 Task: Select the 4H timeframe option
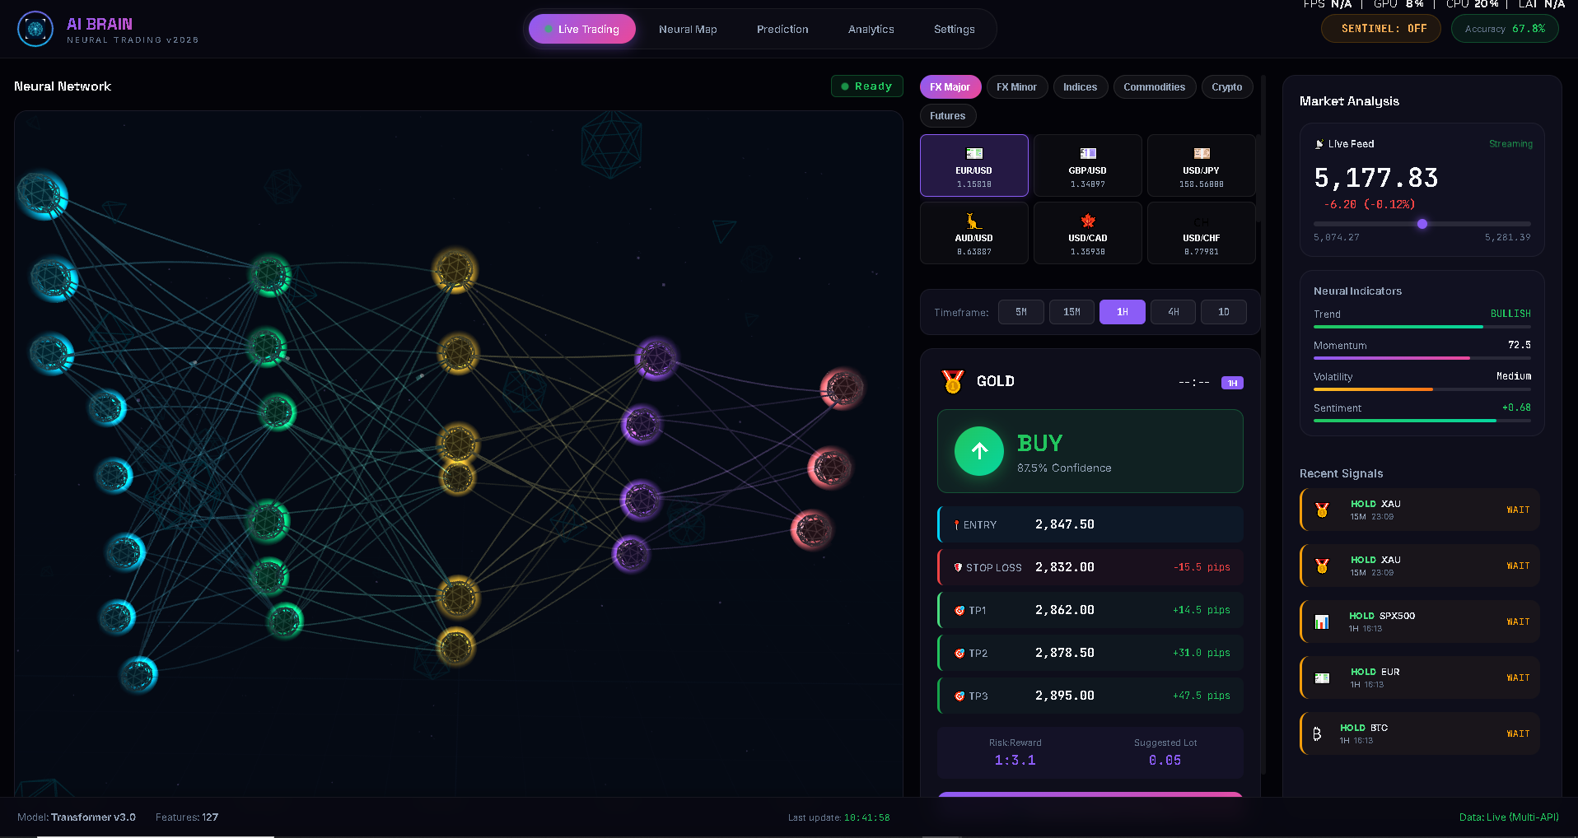click(1173, 312)
